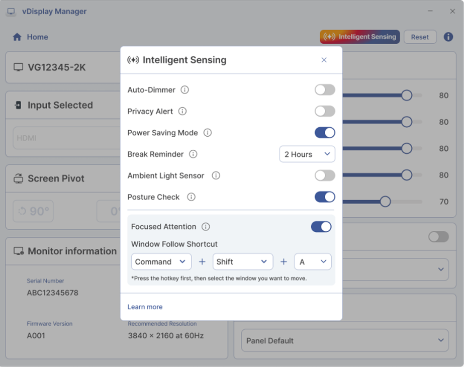Click the Learn more link
Screen dimensions: 464x367
coord(145,307)
